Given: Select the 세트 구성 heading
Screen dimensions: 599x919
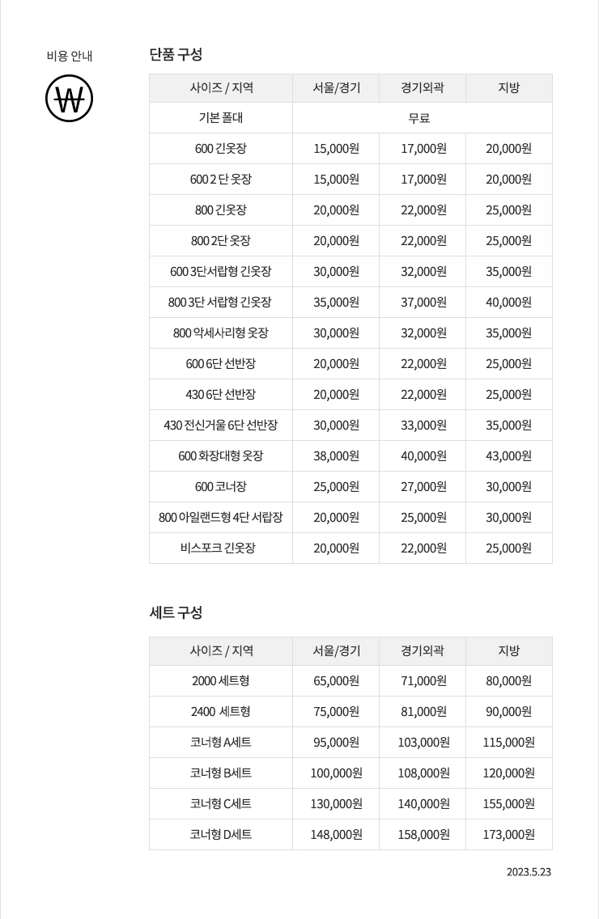Looking at the screenshot, I should (176, 612).
